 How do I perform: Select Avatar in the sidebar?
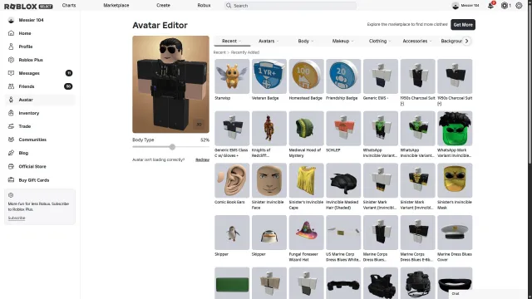40,100
